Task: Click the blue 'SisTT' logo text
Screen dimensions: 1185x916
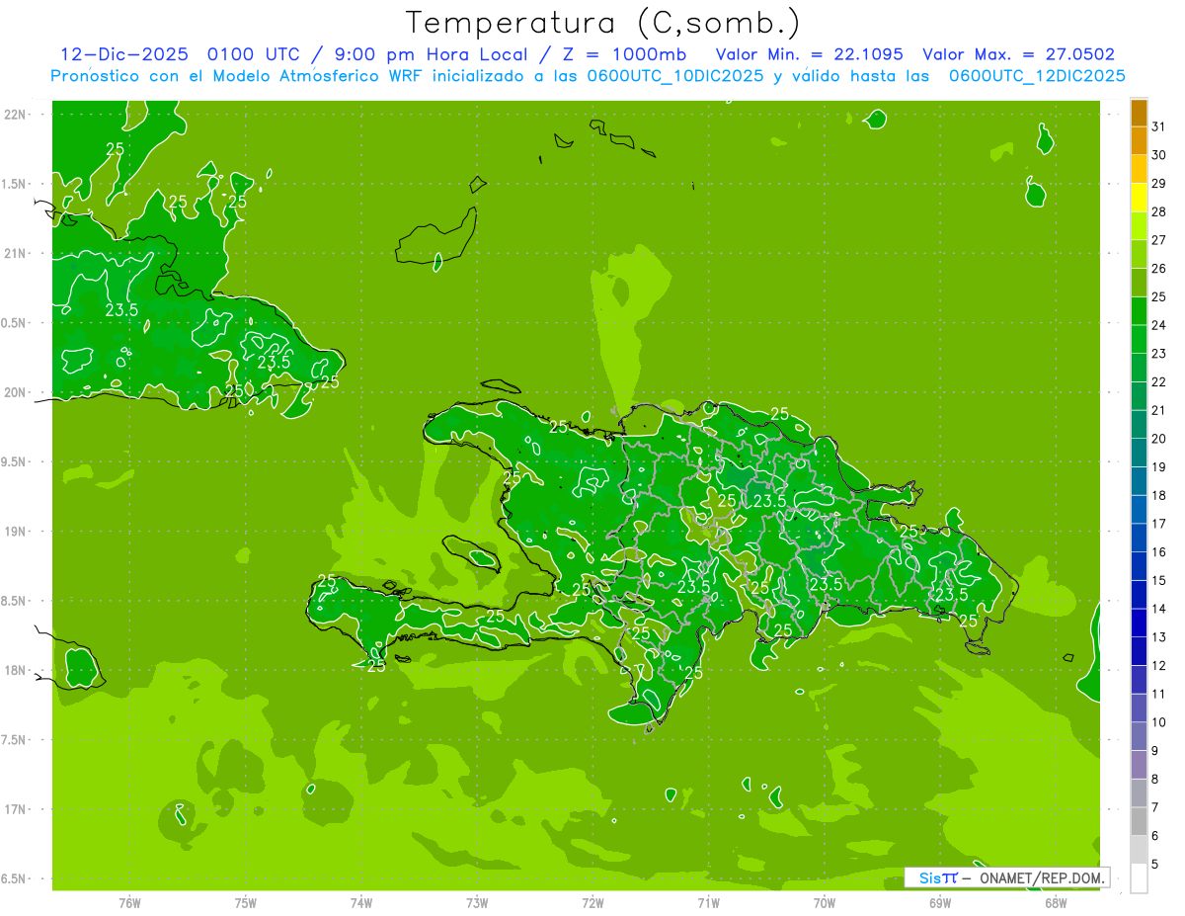Action: (x=938, y=877)
